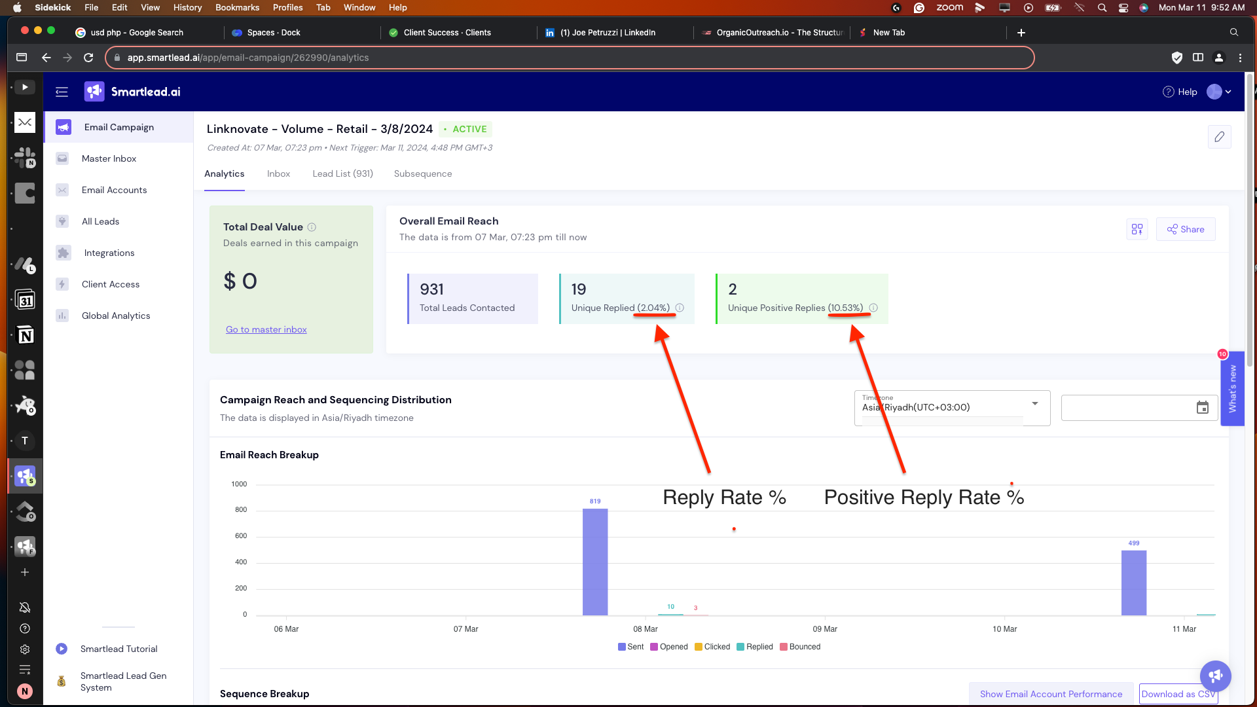Open the Subsequence tab

pyautogui.click(x=423, y=173)
